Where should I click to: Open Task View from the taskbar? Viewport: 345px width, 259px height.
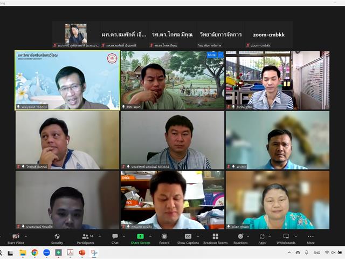click(x=10, y=253)
